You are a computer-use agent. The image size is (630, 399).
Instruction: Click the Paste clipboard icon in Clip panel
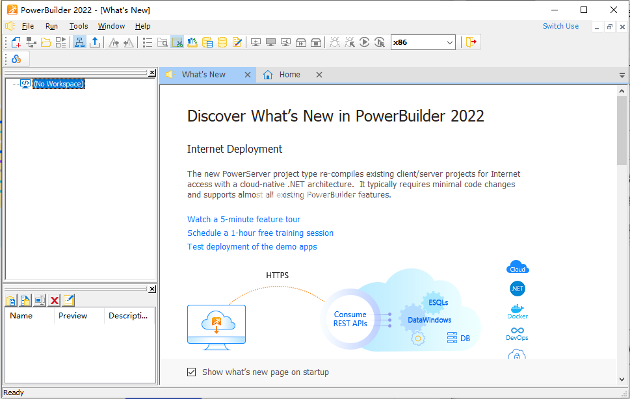tap(11, 300)
